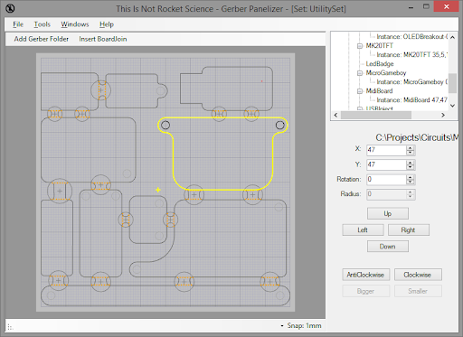Increase Rotation with the up spinner arrow
The width and height of the screenshot is (463, 337).
(x=410, y=177)
